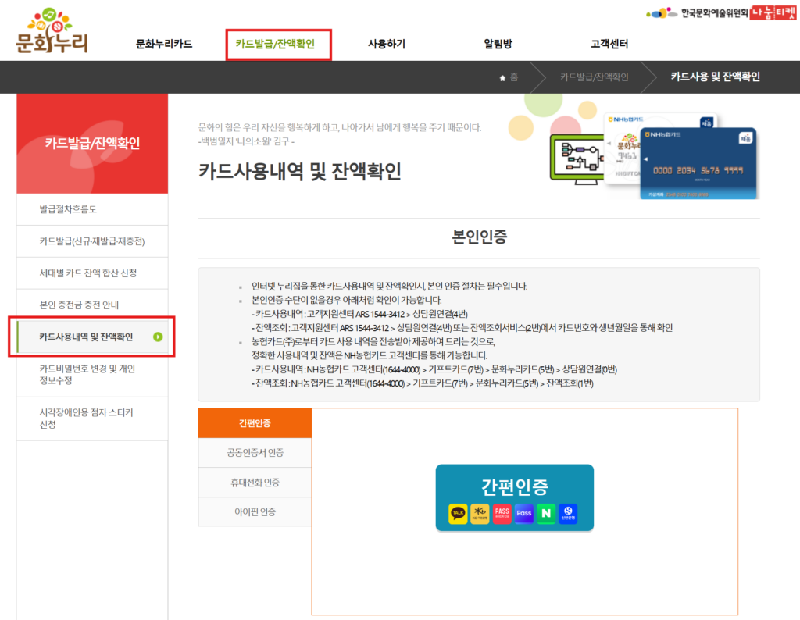The width and height of the screenshot is (800, 620).
Task: Click the large teal 간편인증 button title
Action: 515,486
